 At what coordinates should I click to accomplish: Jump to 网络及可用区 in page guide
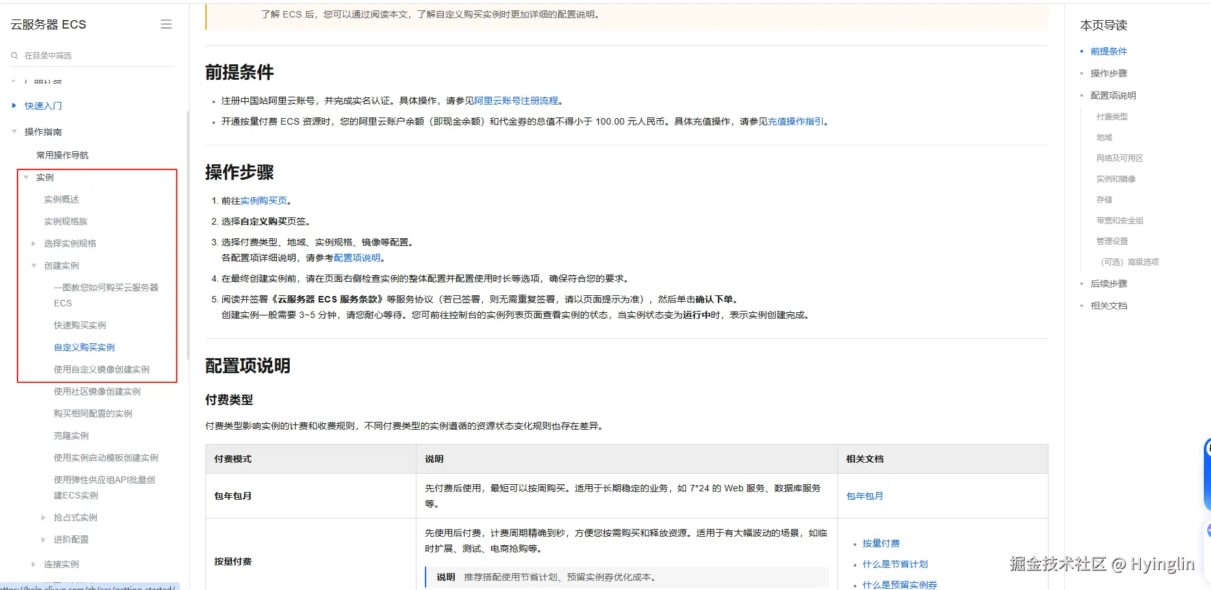point(1120,158)
